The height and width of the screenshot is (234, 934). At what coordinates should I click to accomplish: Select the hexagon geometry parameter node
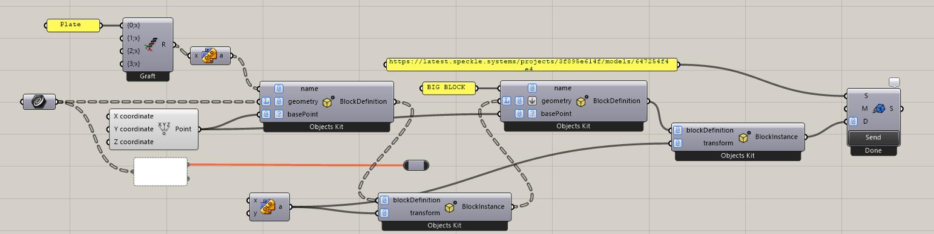coord(39,102)
